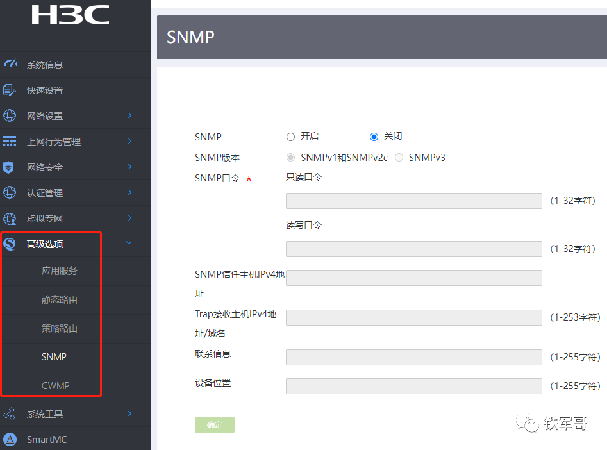The height and width of the screenshot is (450, 607).
Task: Click the 快速设置 icon in sidebar
Action: click(10, 90)
